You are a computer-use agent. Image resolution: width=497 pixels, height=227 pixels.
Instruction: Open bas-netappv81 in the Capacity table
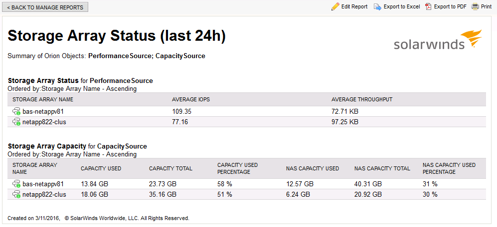tap(43, 184)
